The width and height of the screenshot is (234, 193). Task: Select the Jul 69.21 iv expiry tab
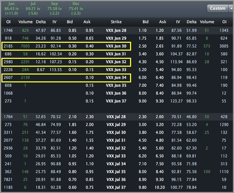33,9
